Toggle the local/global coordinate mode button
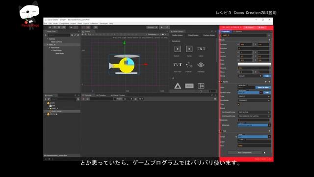This screenshot has width=314, height=177. pyautogui.click(x=76, y=28)
